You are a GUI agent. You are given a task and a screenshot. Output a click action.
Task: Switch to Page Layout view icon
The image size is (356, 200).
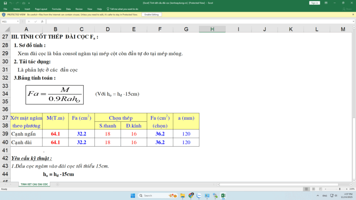(314, 189)
